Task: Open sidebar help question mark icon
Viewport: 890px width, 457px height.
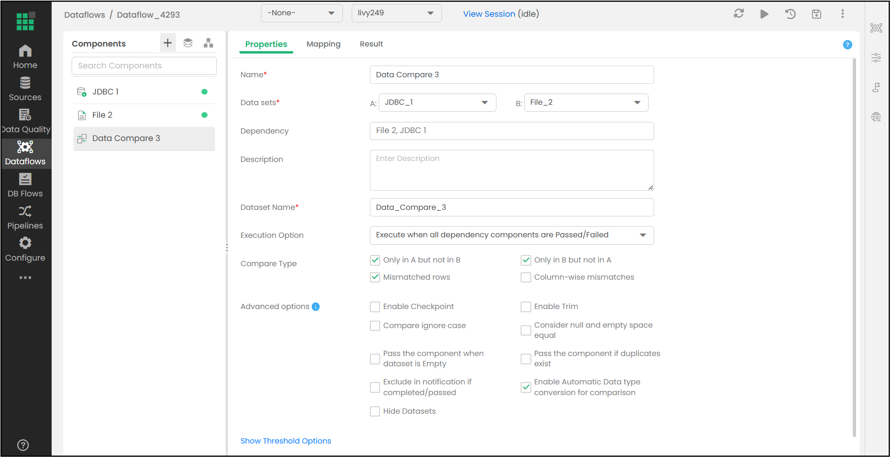Action: coord(23,445)
